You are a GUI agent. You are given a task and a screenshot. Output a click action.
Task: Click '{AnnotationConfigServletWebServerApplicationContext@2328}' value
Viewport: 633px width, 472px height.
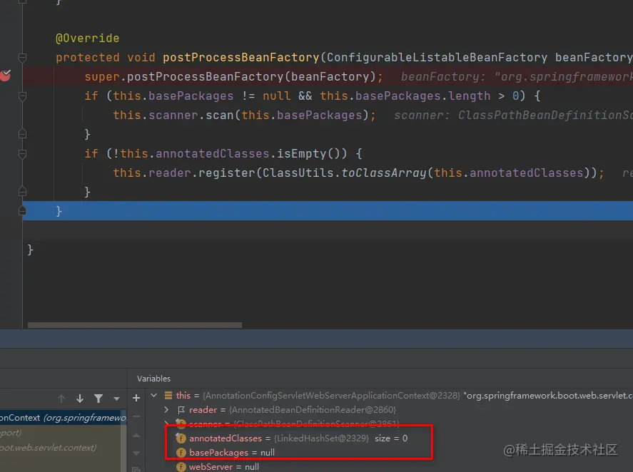(x=331, y=395)
